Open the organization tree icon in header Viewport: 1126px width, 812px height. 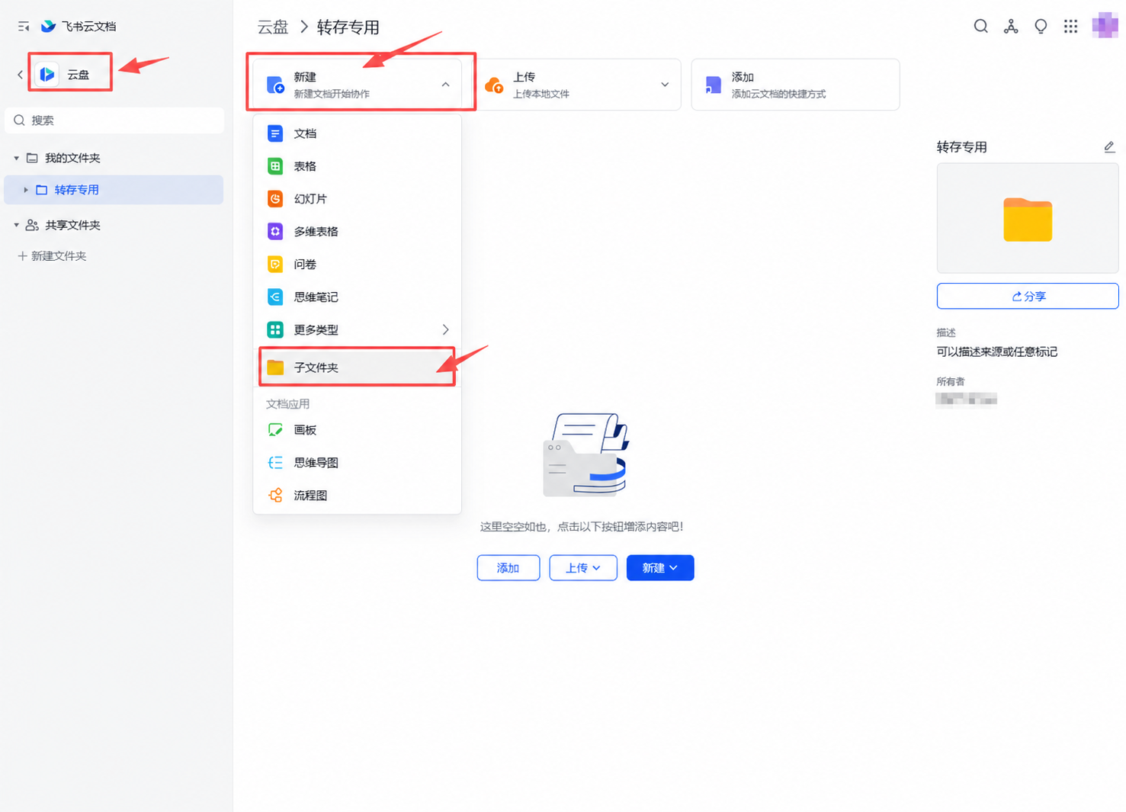pos(1011,27)
